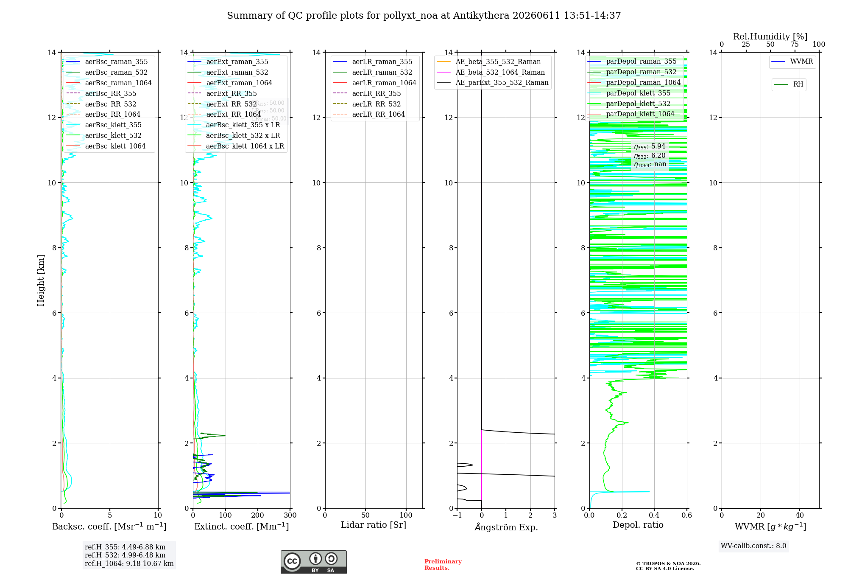Screen dimensions: 848x577
Task: Click the η355: 5.94 depolarization value
Action: click(x=650, y=146)
